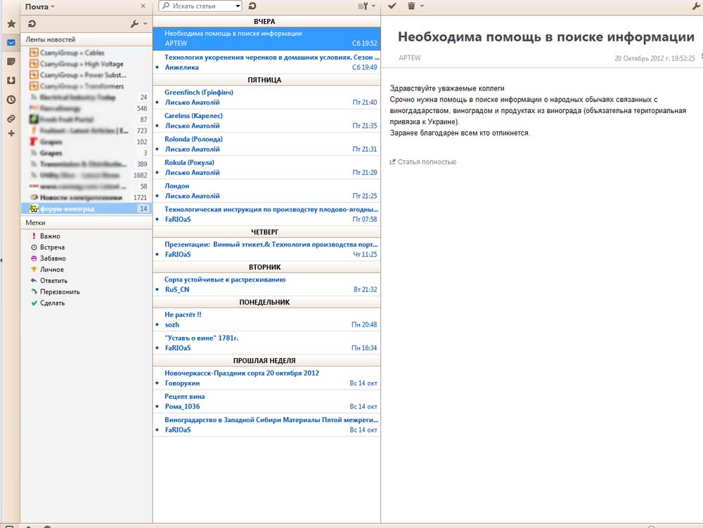Open Презентации: Винный этикет article
Viewport: 703px width, 528px height.
[266, 249]
